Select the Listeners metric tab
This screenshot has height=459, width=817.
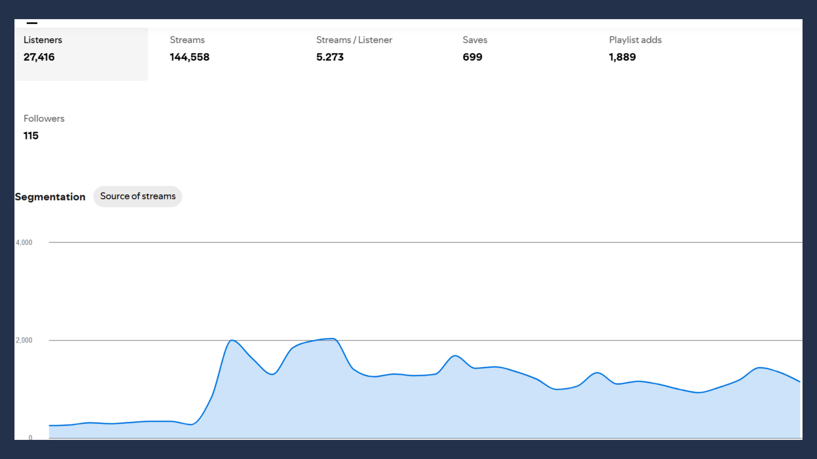[43, 40]
